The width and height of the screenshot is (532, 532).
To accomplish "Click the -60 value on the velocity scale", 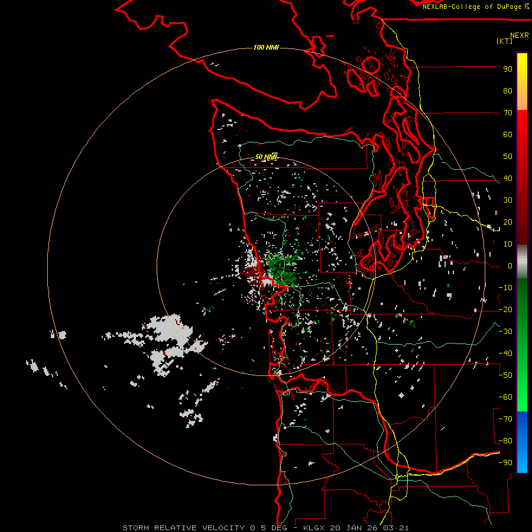I will (x=505, y=397).
